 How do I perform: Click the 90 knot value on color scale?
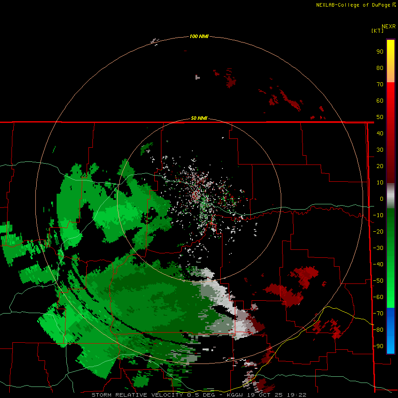point(380,52)
